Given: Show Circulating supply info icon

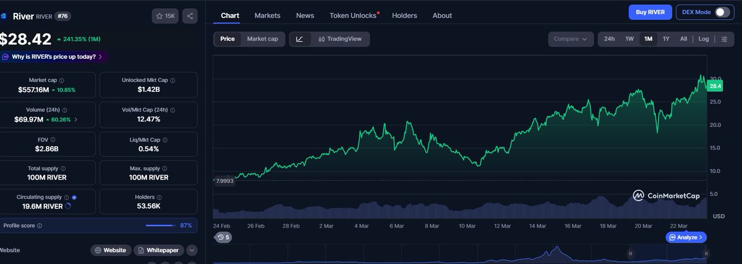Looking at the screenshot, I should (67, 197).
